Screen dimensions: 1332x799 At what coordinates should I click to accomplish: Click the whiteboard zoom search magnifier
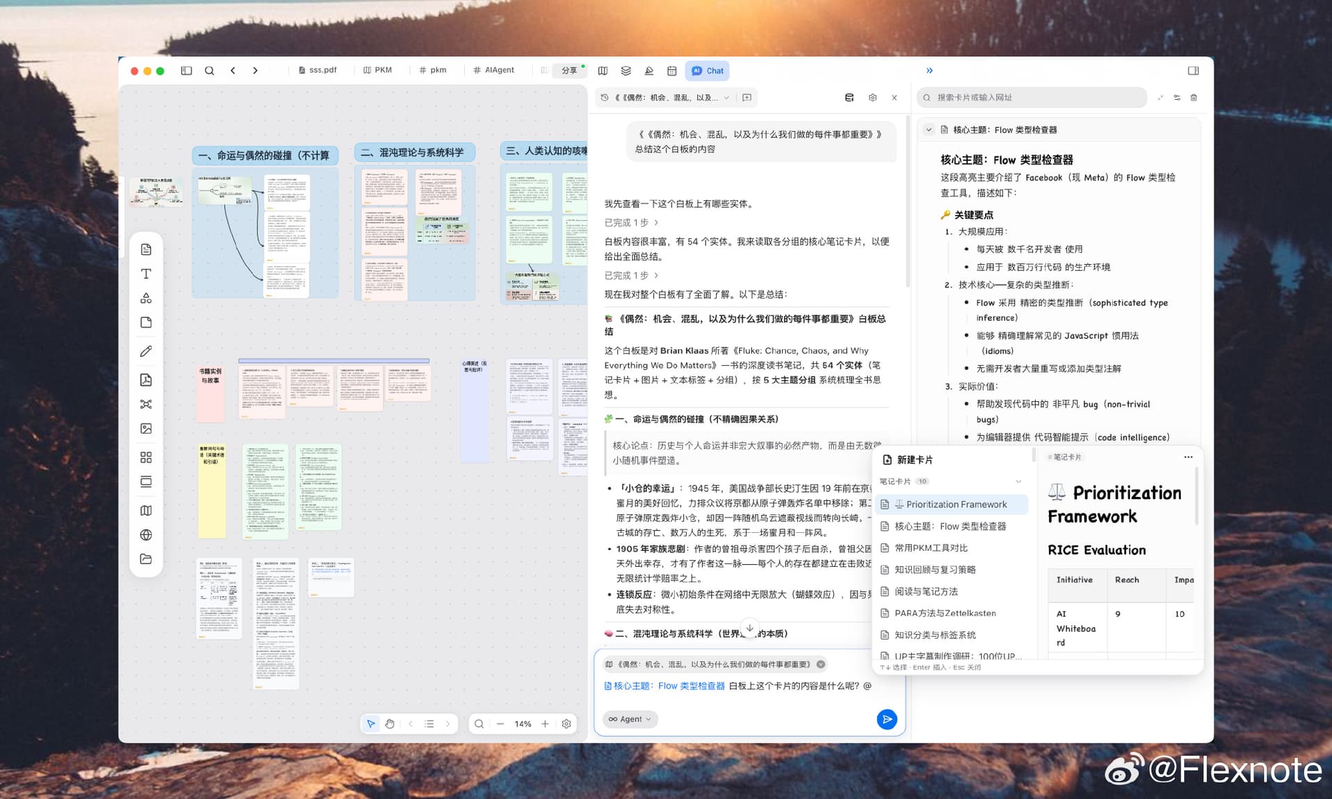click(x=479, y=723)
